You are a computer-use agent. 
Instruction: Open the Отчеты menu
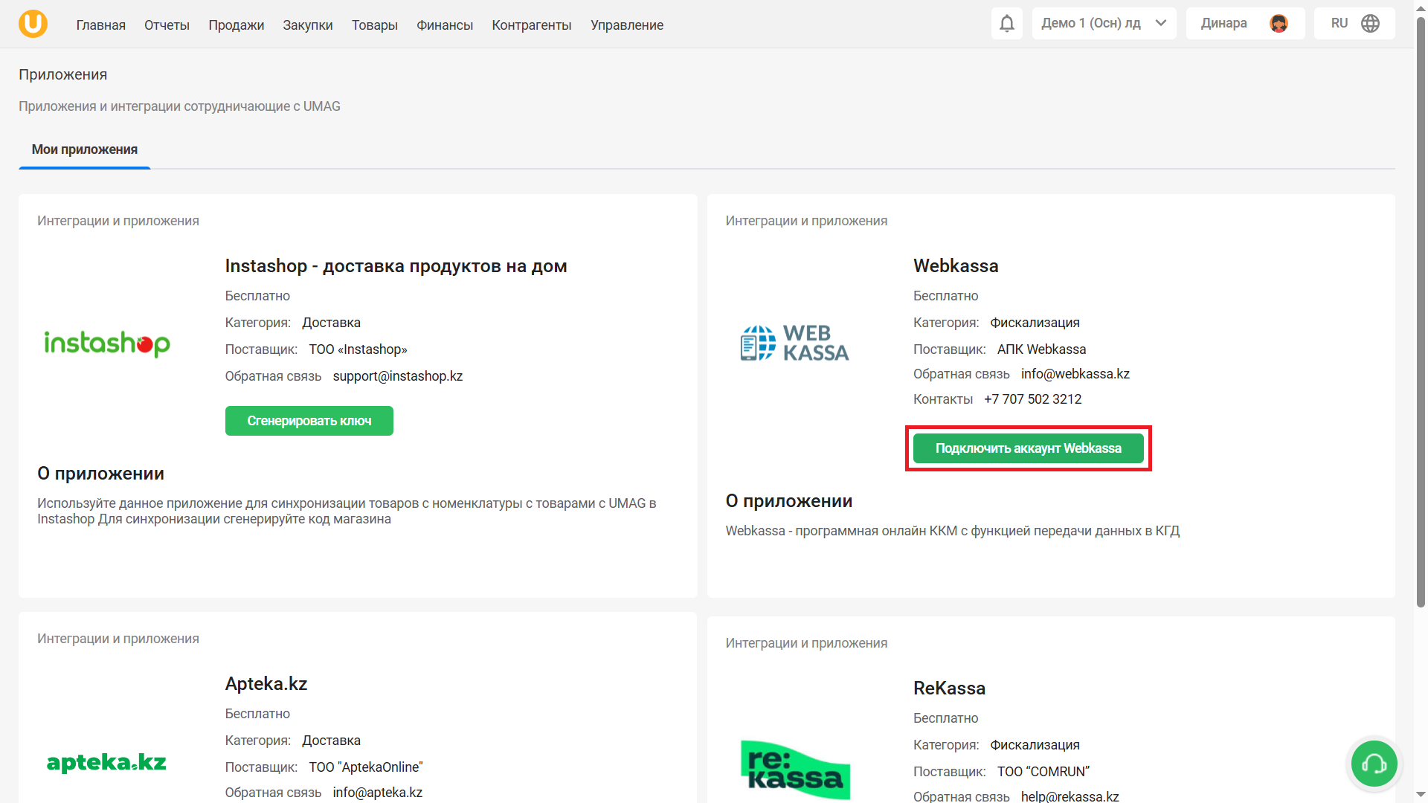[167, 25]
